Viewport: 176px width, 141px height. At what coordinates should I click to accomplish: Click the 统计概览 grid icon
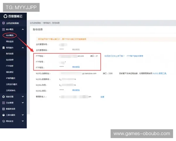coord(4,29)
